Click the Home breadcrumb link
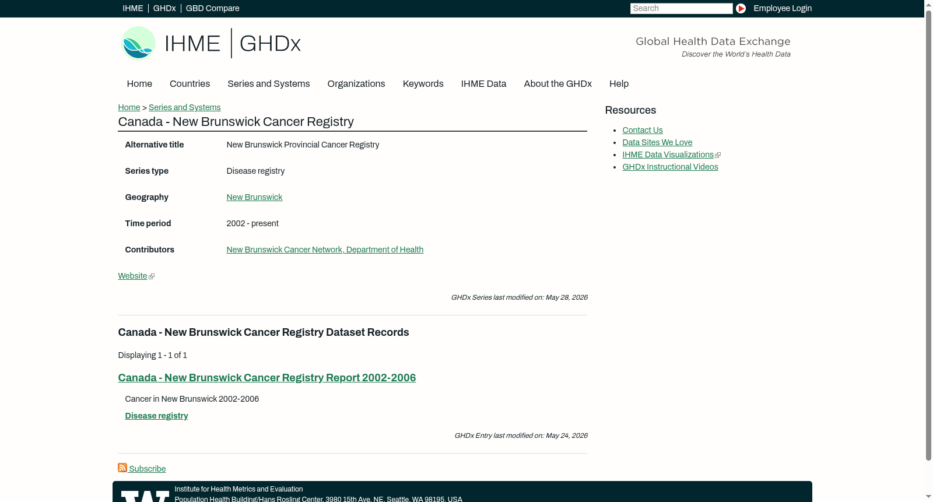Viewport: 933px width, 502px height. coord(129,107)
